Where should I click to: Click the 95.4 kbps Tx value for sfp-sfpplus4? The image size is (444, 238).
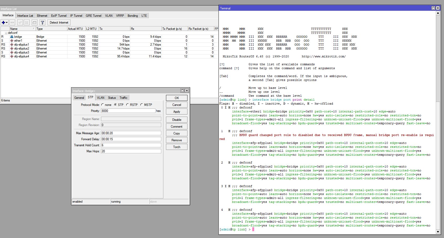point(123,56)
